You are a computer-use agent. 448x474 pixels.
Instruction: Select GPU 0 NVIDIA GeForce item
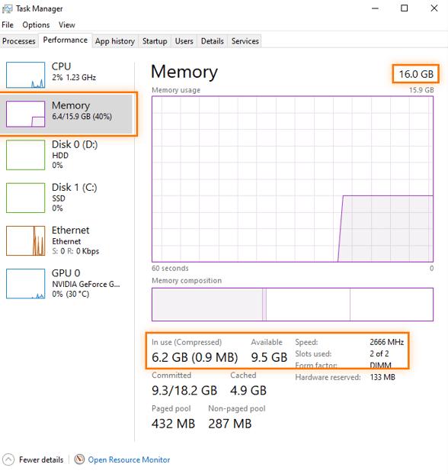tap(68, 283)
